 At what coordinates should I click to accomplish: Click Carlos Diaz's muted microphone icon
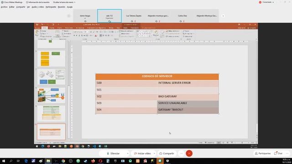(183, 21)
